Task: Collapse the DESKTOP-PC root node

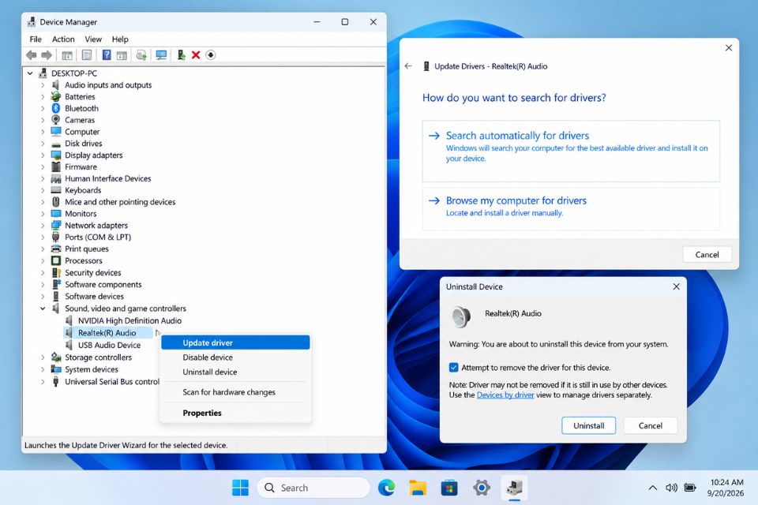Action: coord(30,73)
